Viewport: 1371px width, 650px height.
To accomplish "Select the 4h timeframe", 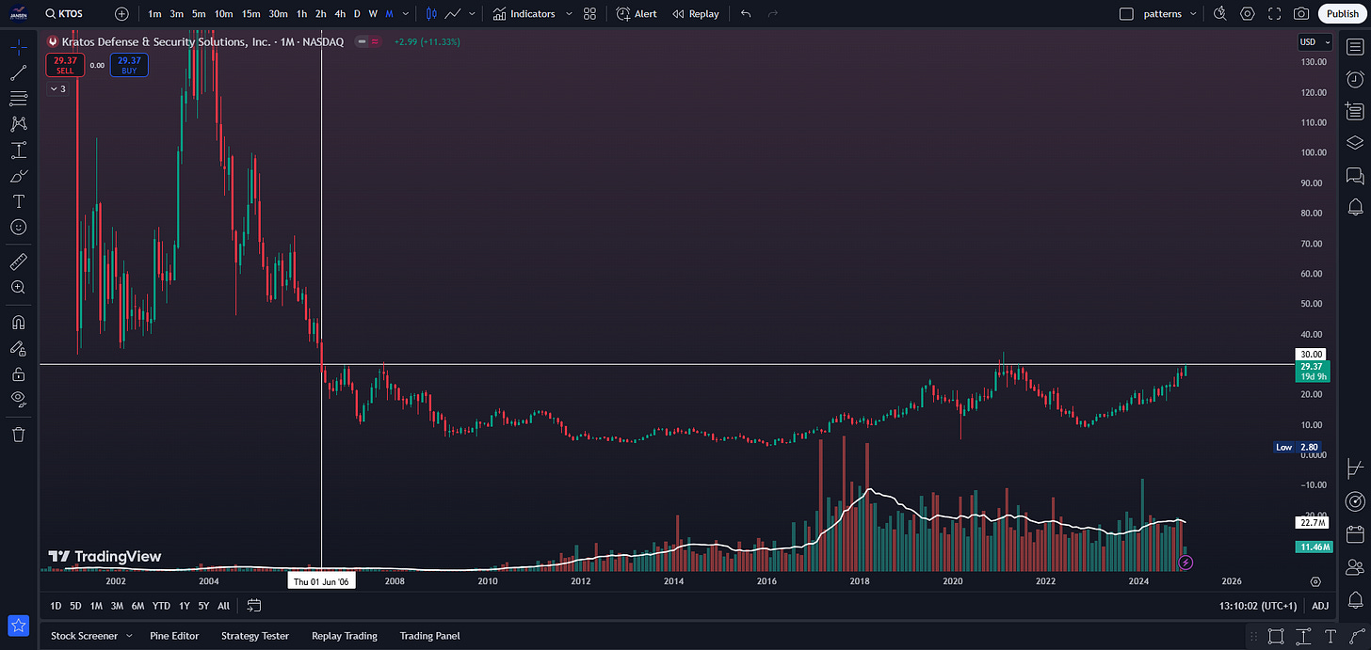I will tap(340, 14).
